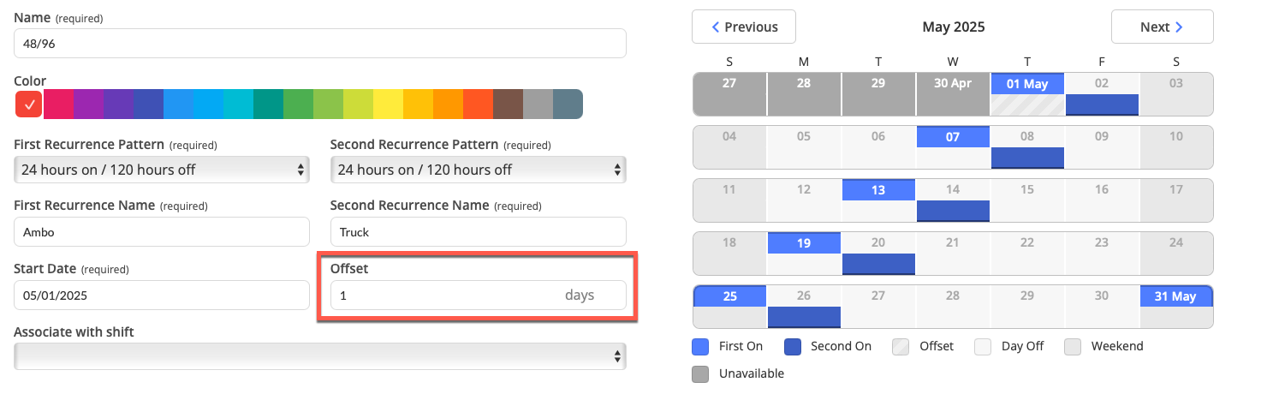Select May 13 calendar cell

click(x=878, y=200)
